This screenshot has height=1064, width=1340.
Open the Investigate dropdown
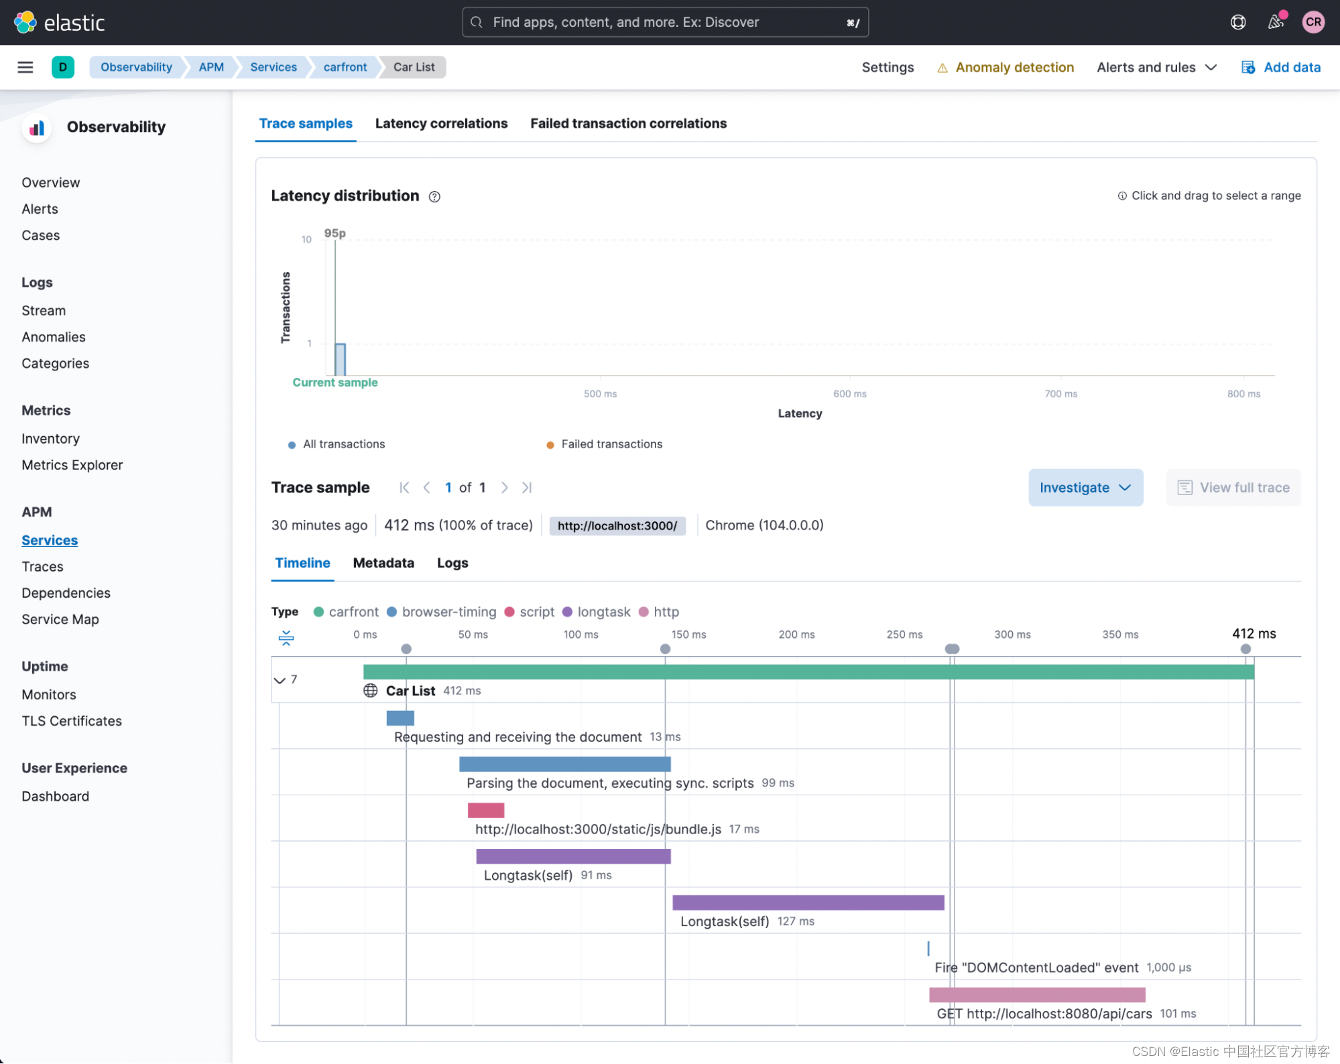click(1085, 488)
